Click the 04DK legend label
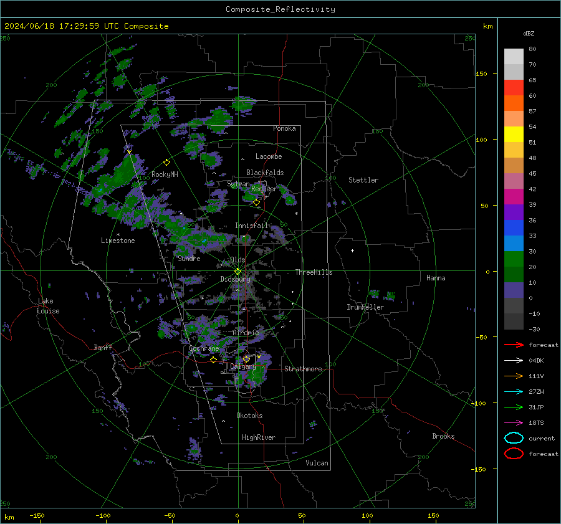 (536, 361)
